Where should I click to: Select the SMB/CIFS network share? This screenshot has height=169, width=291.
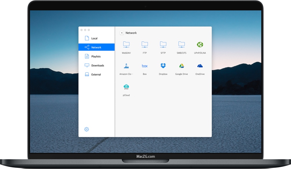(x=181, y=46)
